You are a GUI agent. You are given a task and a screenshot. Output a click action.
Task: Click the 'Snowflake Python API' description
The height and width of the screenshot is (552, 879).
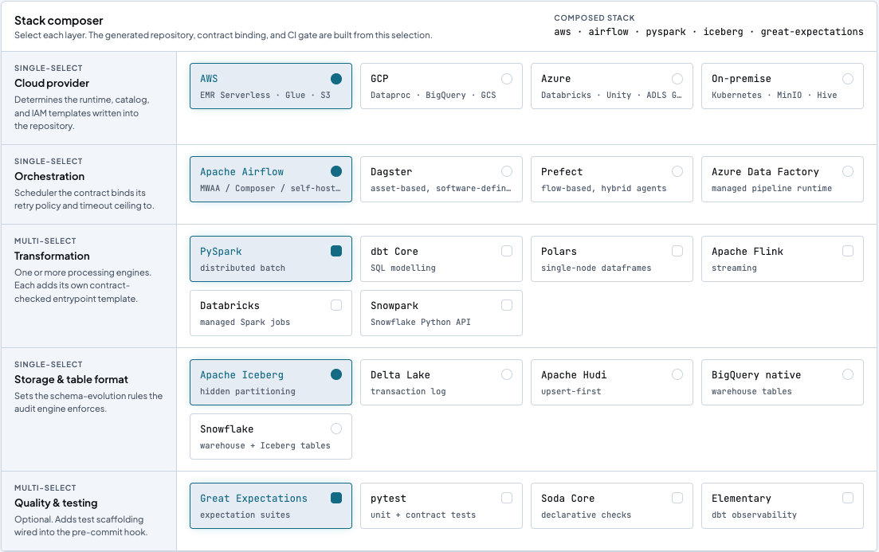421,323
